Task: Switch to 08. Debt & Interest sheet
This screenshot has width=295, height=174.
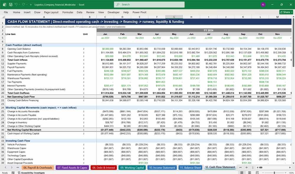Action: click(104, 168)
